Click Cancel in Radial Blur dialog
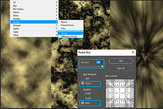This screenshot has width=163, height=109. [121, 68]
